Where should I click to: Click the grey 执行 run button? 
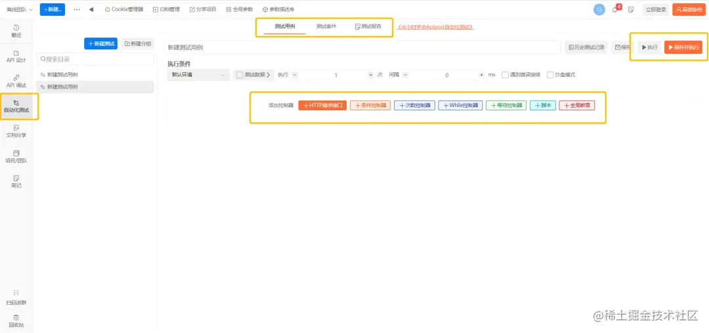[650, 47]
